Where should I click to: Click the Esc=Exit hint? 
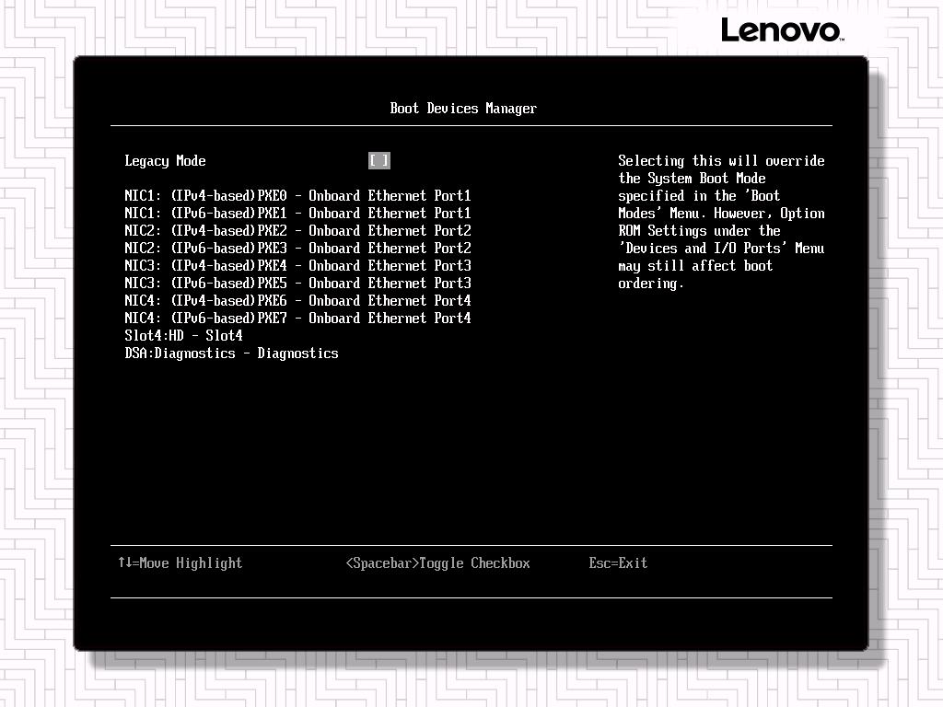[618, 563]
